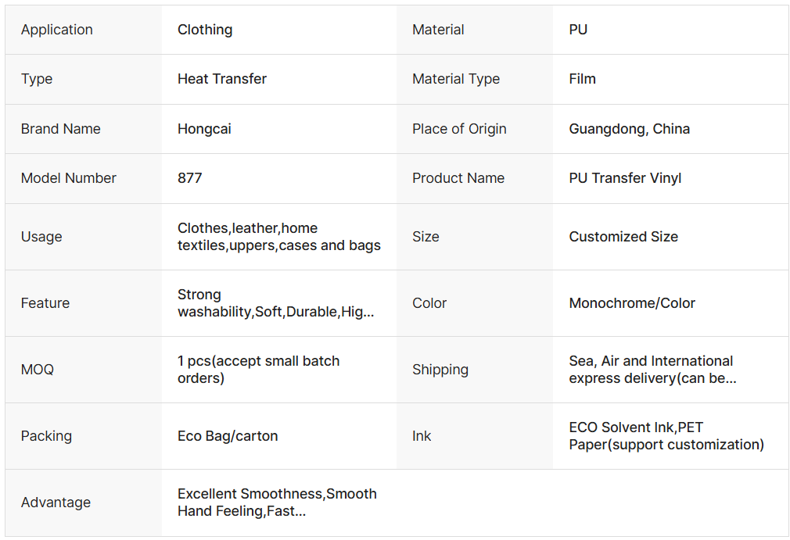Select the "Heat Transfer" type value
790x540 pixels.
222,79
